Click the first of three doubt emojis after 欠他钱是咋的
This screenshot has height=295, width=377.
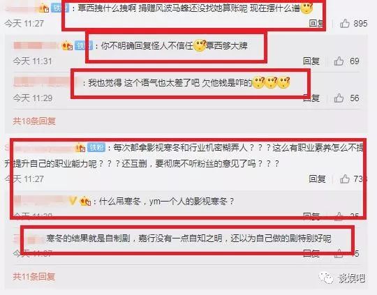259,82
